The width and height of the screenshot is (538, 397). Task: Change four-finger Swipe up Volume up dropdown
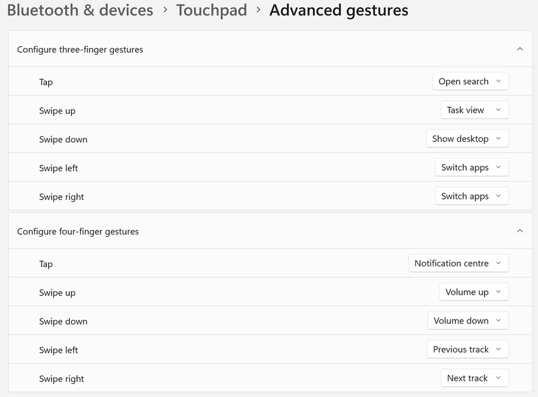click(473, 292)
